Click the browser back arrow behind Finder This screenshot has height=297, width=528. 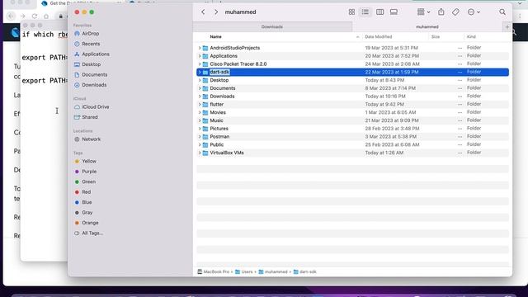point(11,16)
